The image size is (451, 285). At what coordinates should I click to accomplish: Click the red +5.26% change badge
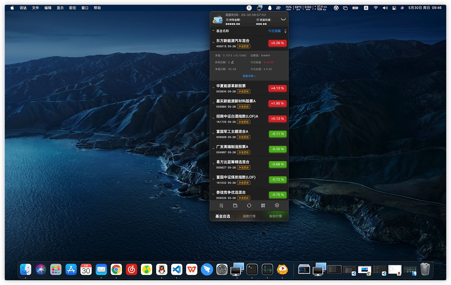point(277,43)
